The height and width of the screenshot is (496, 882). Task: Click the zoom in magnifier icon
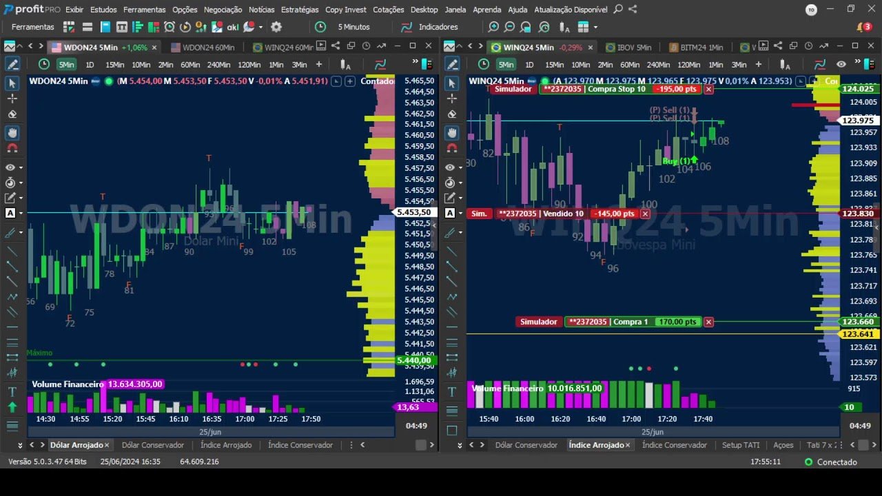click(493, 27)
